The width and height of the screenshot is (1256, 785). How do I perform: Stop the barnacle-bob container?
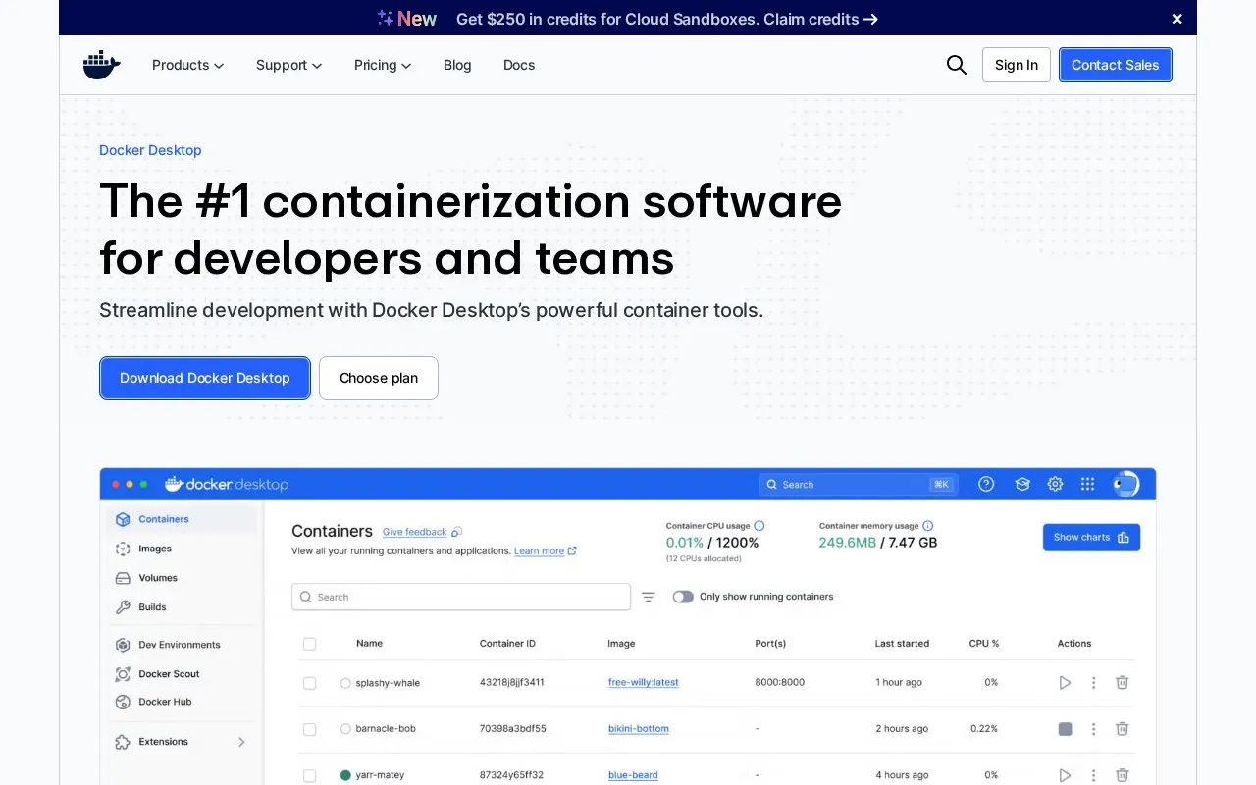point(1065,729)
